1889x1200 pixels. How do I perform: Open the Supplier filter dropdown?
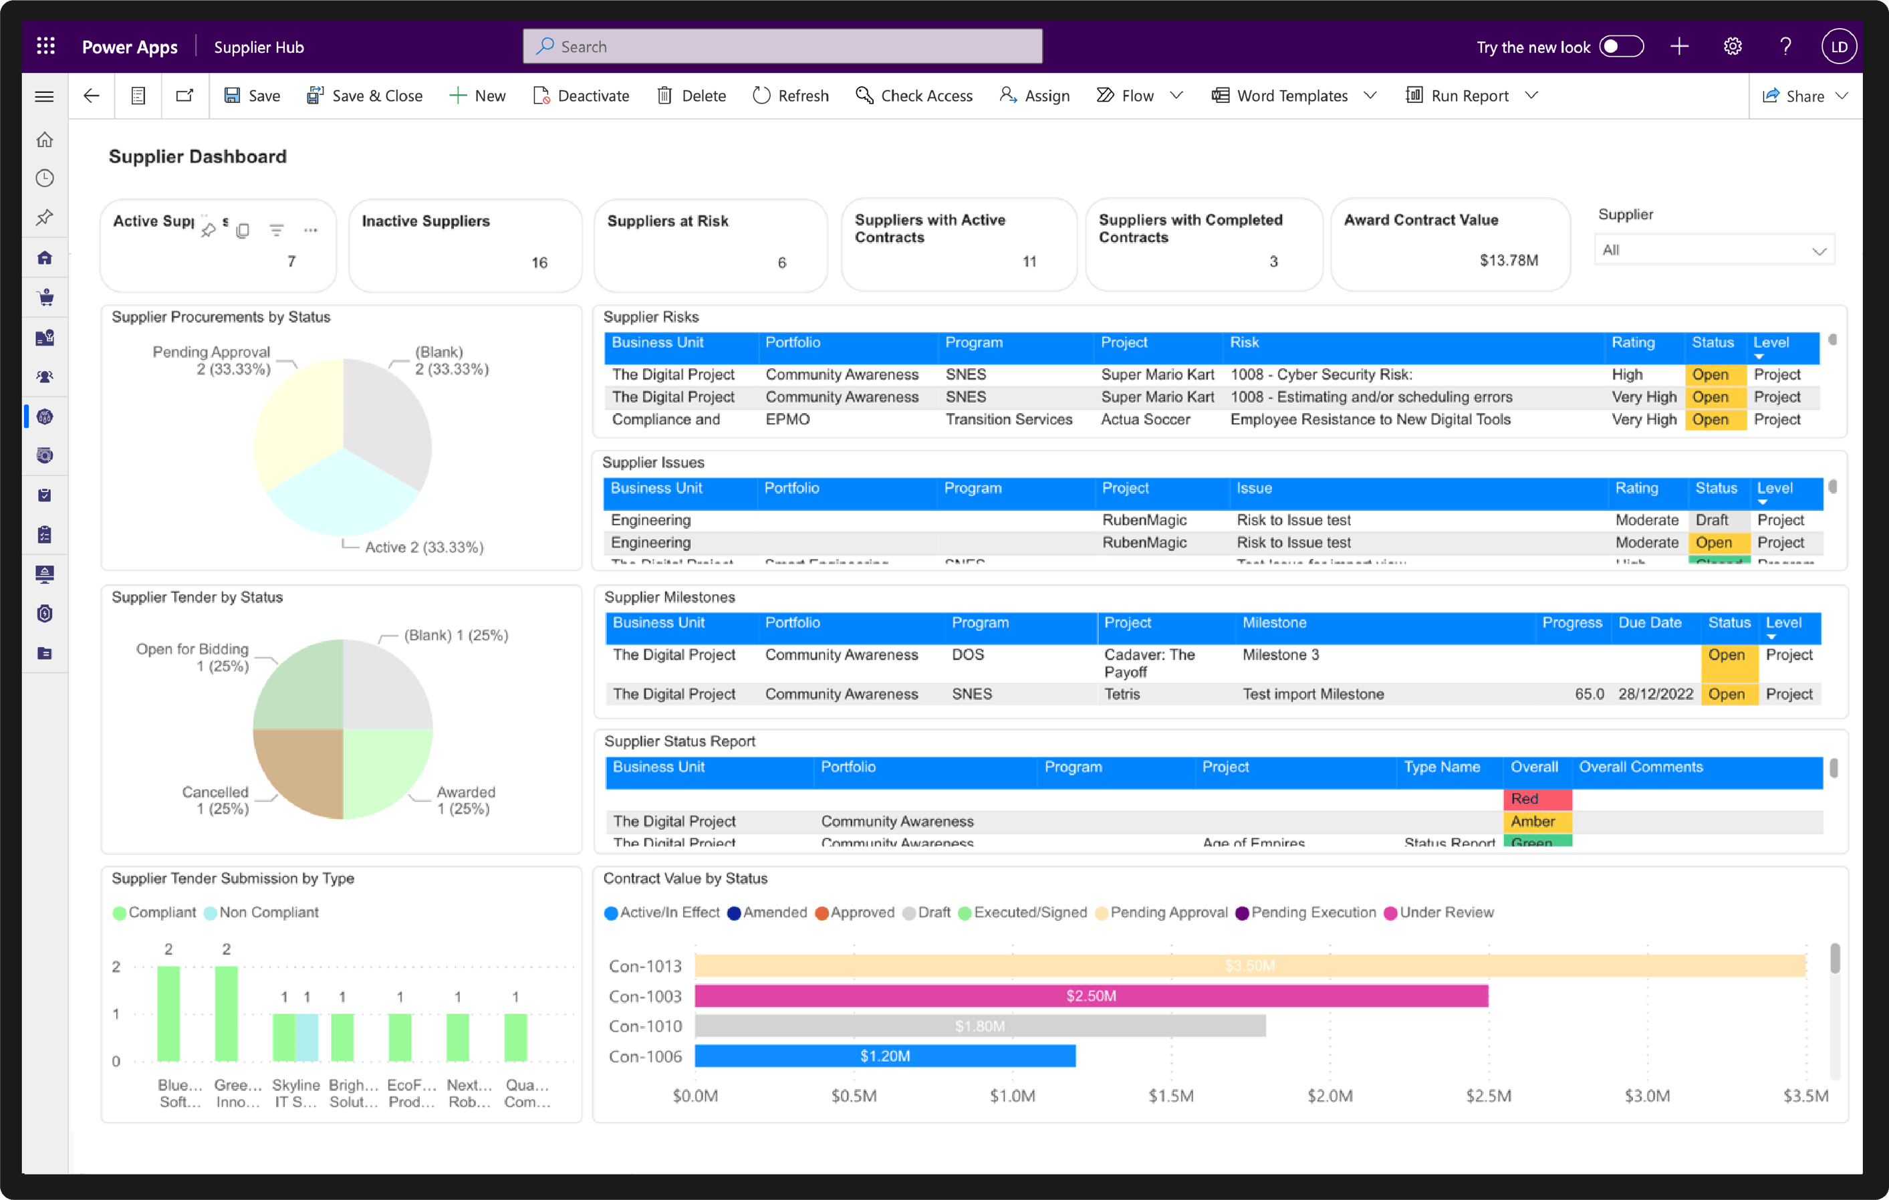1714,250
